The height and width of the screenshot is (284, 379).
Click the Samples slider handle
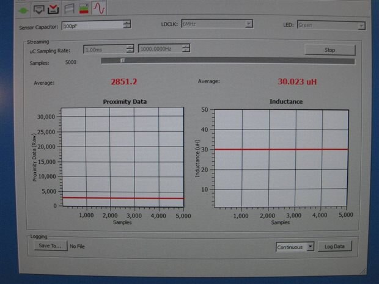(122, 60)
